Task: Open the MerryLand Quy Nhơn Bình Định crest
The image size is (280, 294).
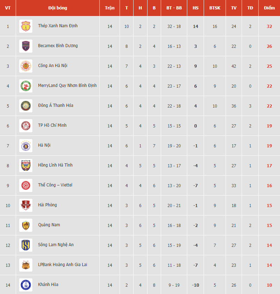Action: click(26, 86)
